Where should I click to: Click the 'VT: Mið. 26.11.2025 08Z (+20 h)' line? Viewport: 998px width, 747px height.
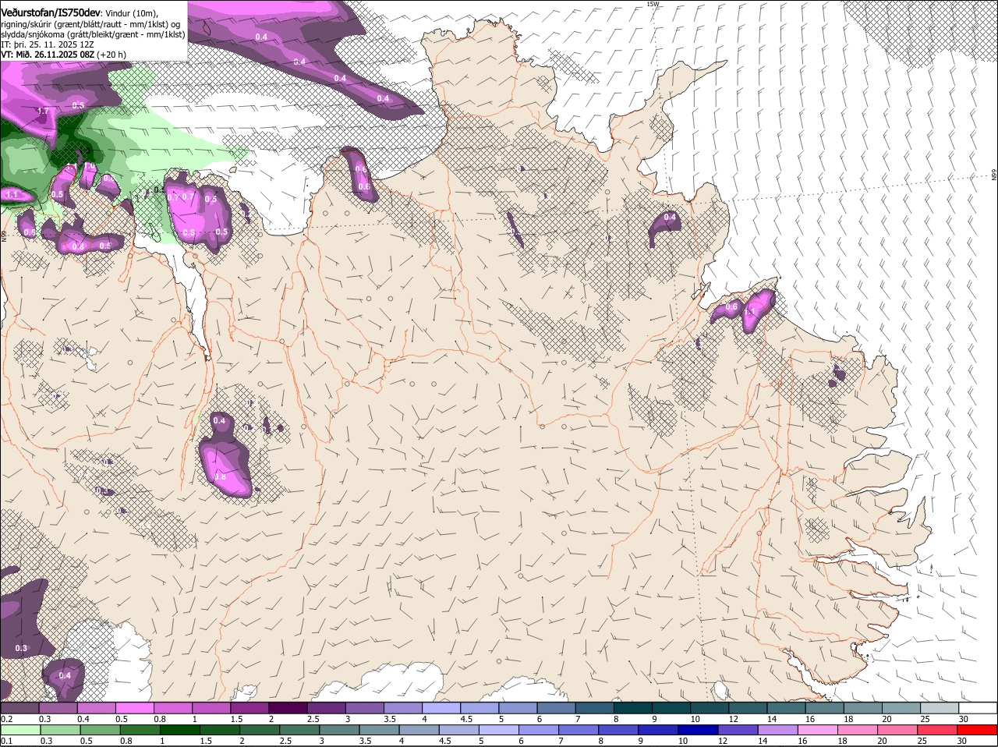[x=64, y=55]
